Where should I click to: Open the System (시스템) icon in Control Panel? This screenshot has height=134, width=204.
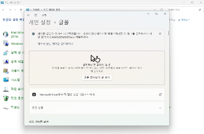6,80
